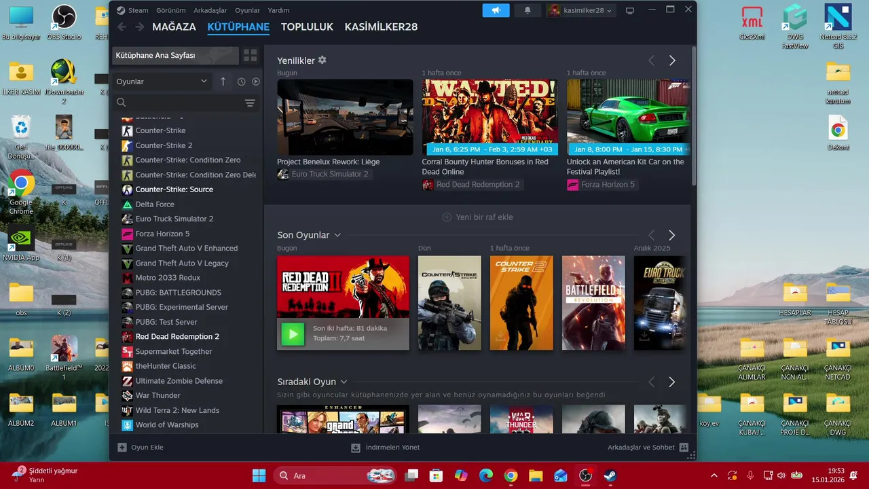Open the Arkadaşlar menu
The width and height of the screenshot is (869, 489).
point(210,10)
